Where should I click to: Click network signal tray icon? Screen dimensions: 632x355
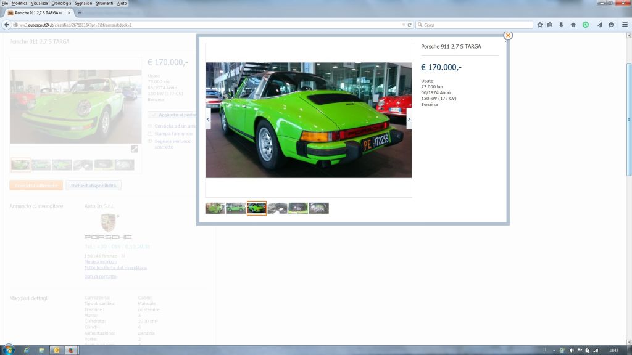(x=596, y=350)
